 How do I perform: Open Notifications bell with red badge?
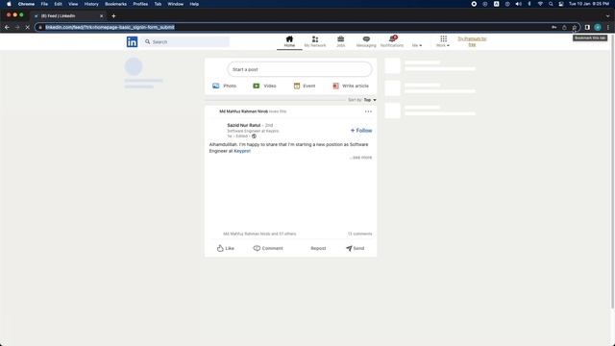(392, 41)
